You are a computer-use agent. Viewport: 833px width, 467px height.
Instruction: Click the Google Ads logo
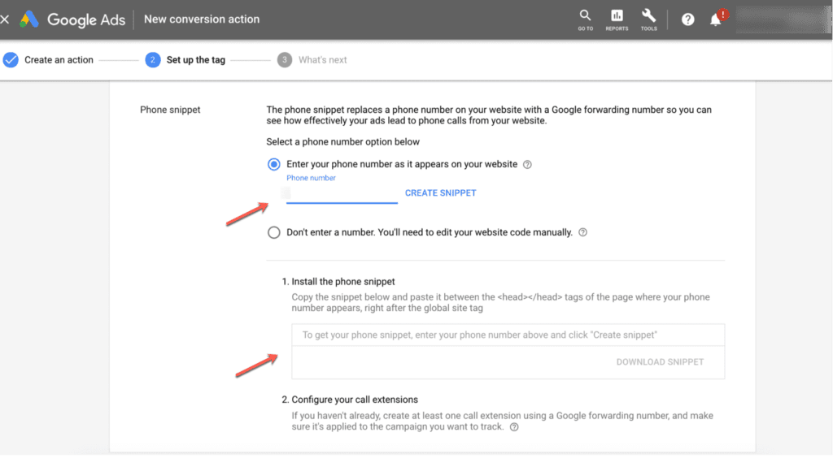pos(29,19)
